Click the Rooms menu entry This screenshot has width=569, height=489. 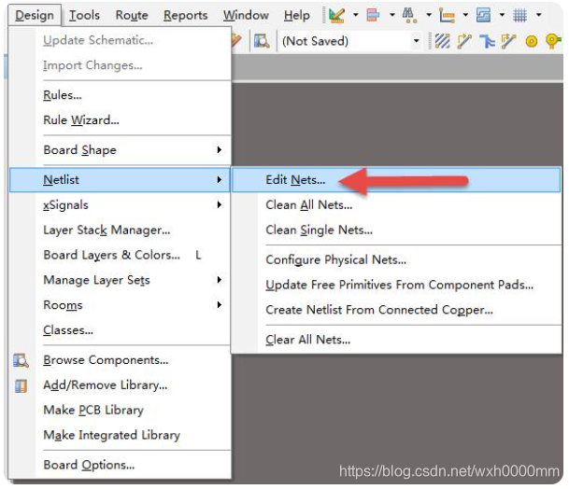tap(120, 305)
